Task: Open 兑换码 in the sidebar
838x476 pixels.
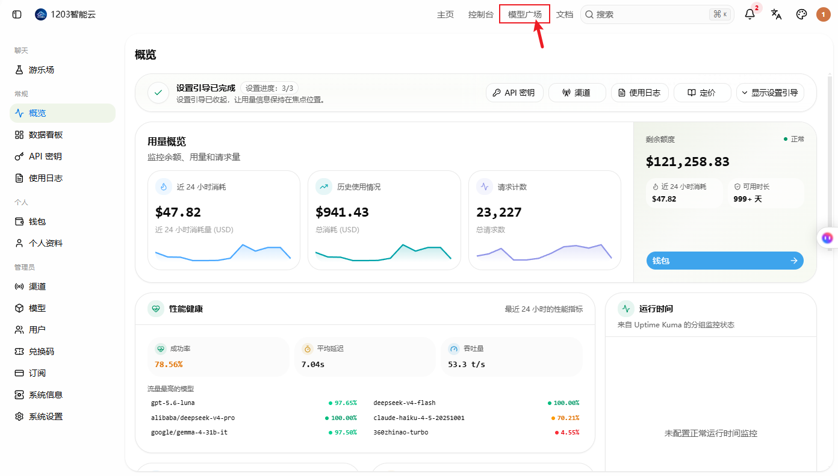Action: pos(63,351)
